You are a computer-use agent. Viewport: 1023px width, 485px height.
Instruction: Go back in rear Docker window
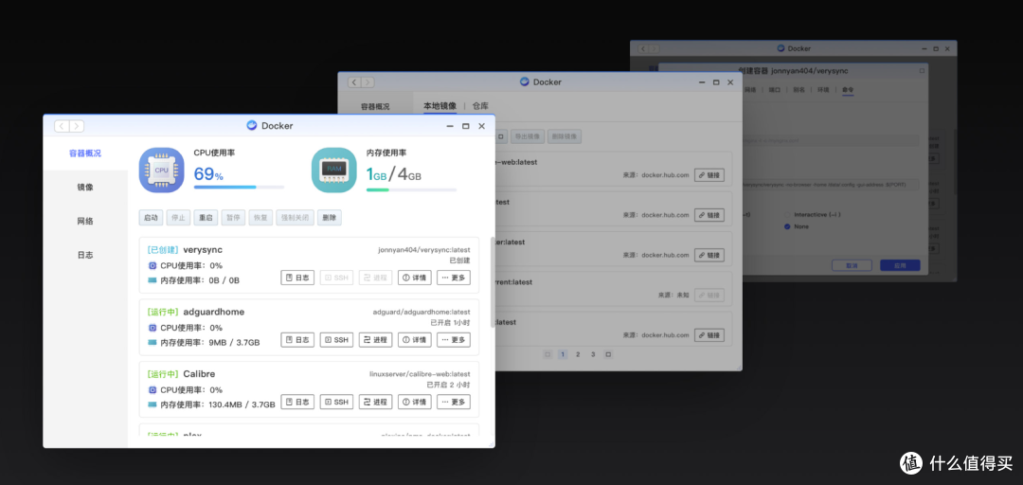[643, 48]
